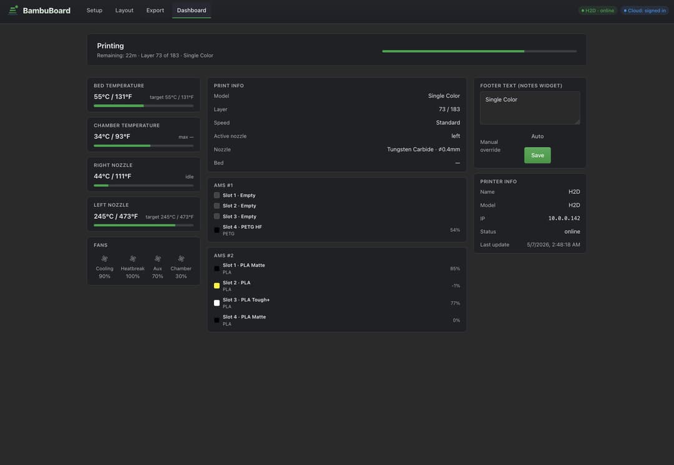674x465 pixels.
Task: Click the bed temperature progress bar
Action: click(x=144, y=105)
